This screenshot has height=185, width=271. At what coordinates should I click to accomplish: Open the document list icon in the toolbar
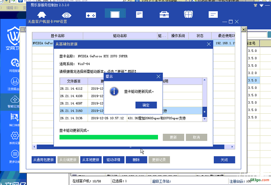tap(139, 15)
